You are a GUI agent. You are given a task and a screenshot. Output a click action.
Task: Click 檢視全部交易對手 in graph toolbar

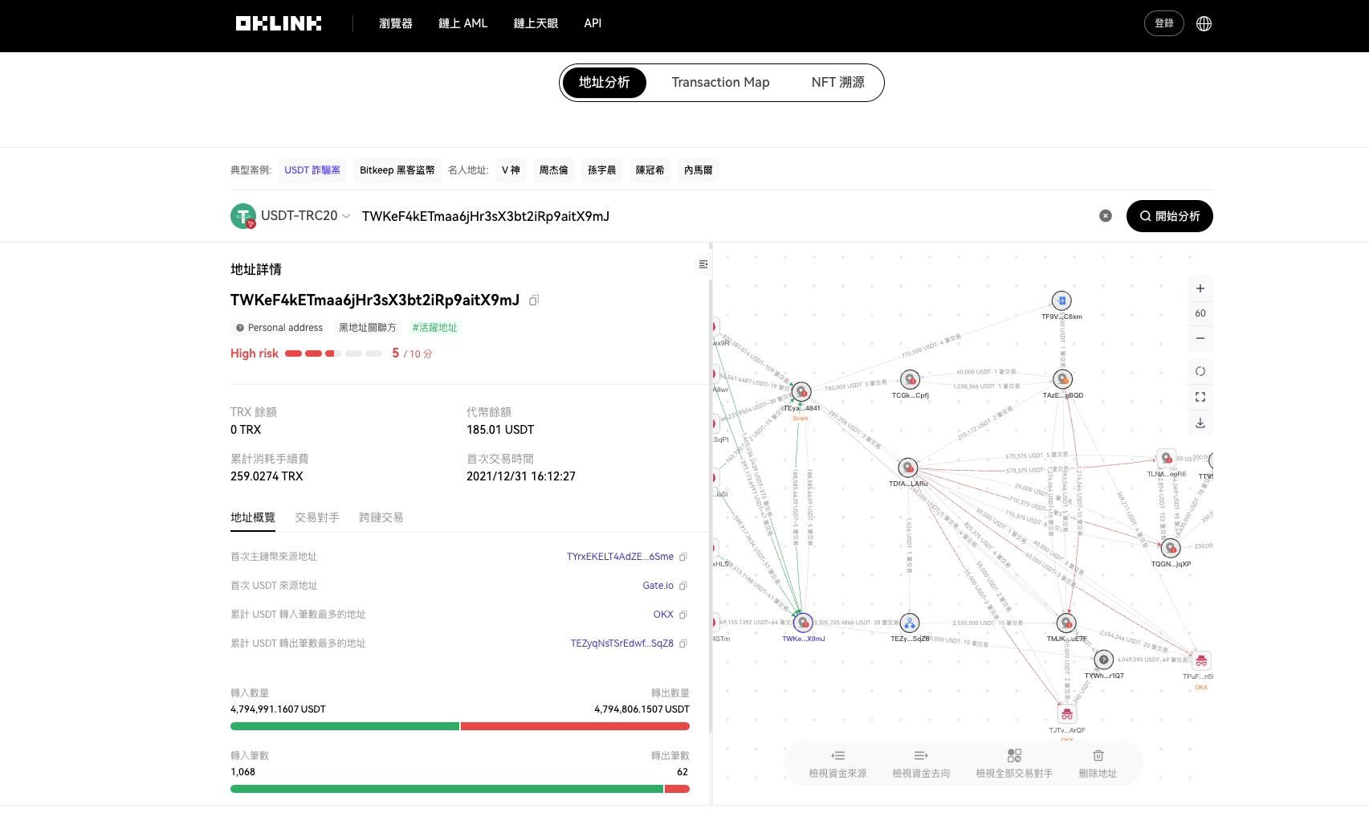(x=1014, y=764)
